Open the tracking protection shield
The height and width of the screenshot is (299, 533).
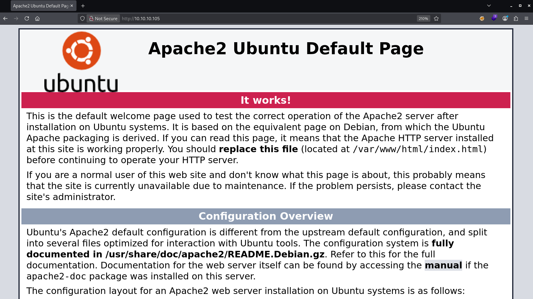pyautogui.click(x=82, y=18)
